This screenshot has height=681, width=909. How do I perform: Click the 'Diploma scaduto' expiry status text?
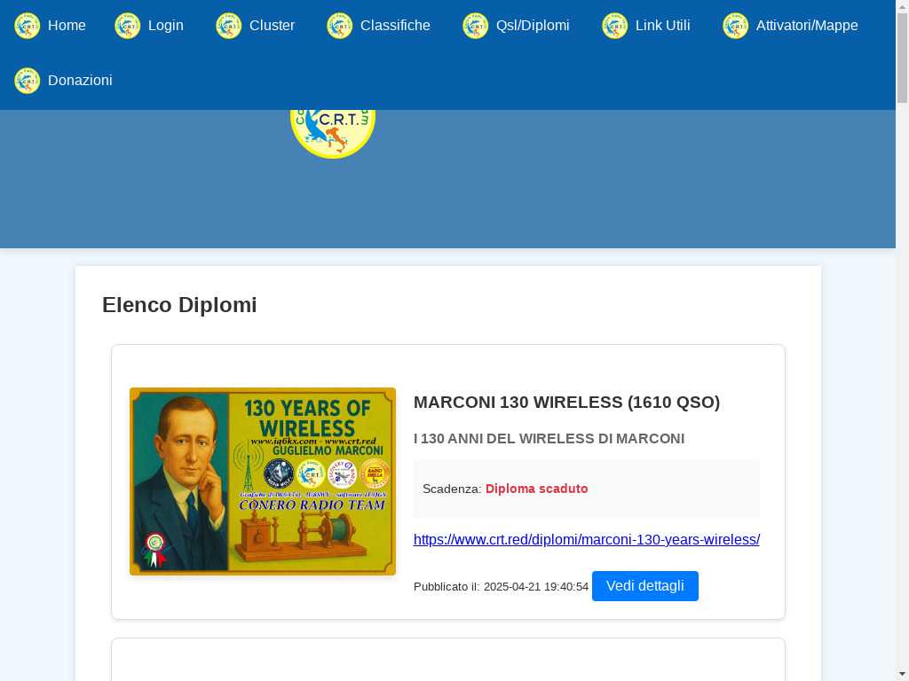[x=537, y=489]
